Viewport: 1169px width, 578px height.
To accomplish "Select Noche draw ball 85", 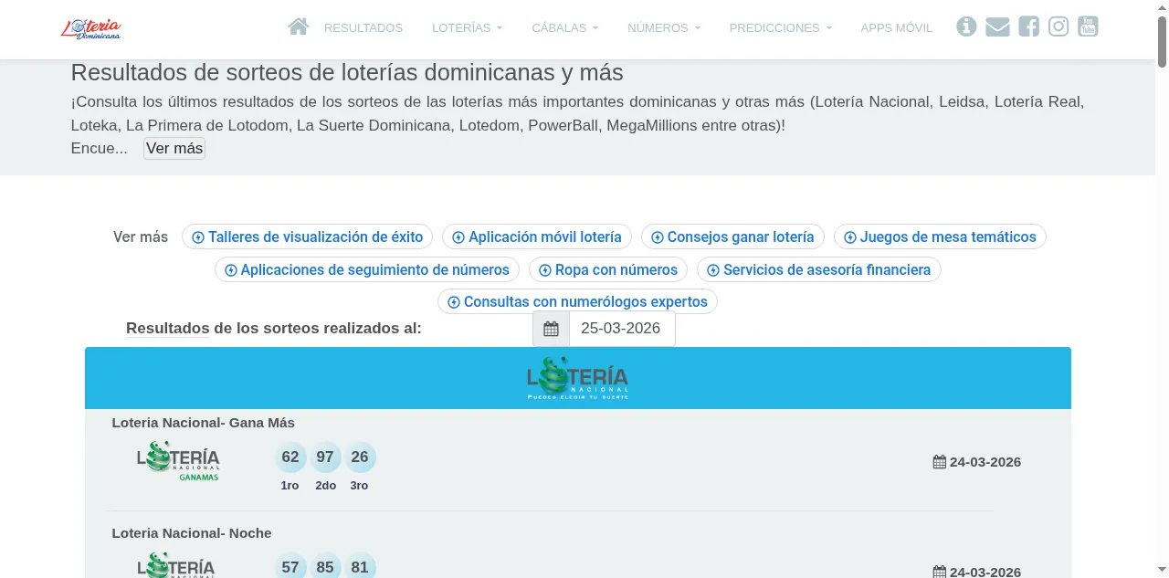I will pyautogui.click(x=325, y=566).
